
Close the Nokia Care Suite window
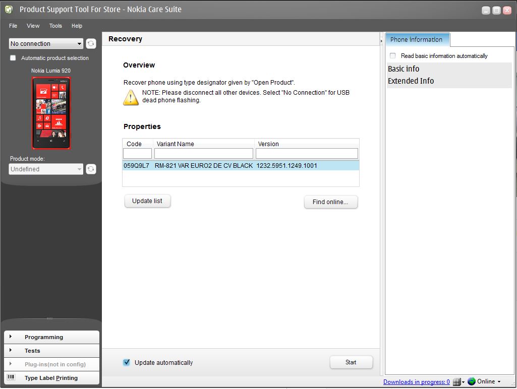tap(507, 11)
